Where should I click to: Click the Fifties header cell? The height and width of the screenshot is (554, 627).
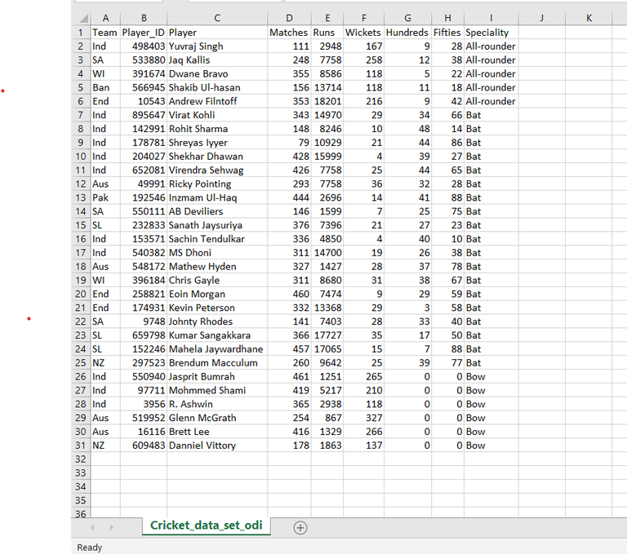click(448, 33)
